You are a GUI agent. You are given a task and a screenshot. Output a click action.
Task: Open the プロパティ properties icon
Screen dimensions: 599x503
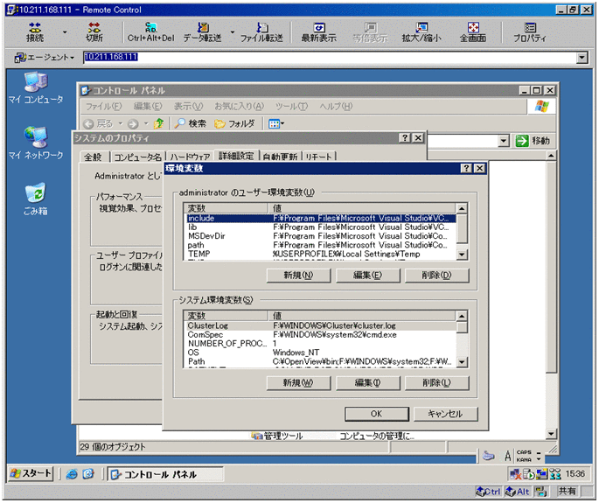pyautogui.click(x=530, y=32)
